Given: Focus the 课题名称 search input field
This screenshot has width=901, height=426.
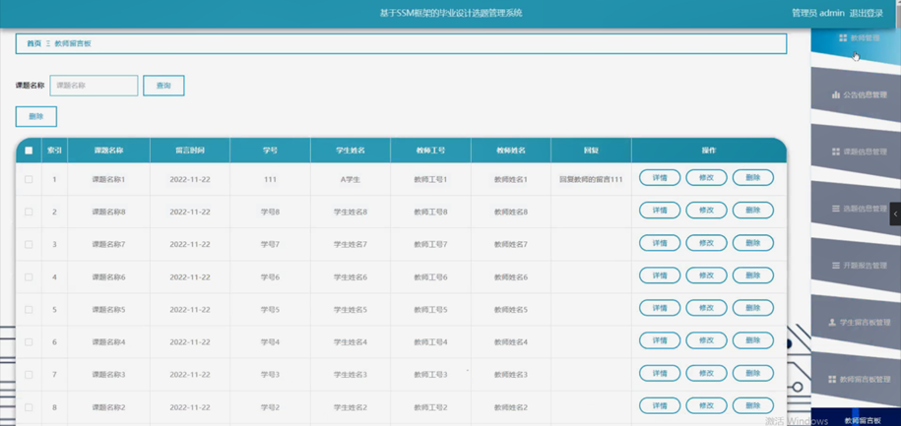Looking at the screenshot, I should 94,86.
